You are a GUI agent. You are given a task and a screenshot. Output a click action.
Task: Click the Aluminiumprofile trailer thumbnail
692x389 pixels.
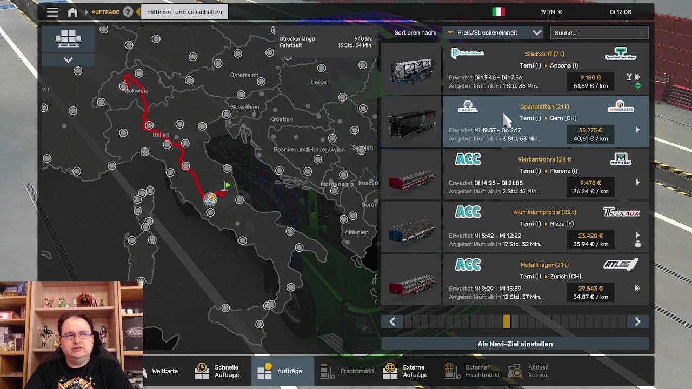(412, 227)
